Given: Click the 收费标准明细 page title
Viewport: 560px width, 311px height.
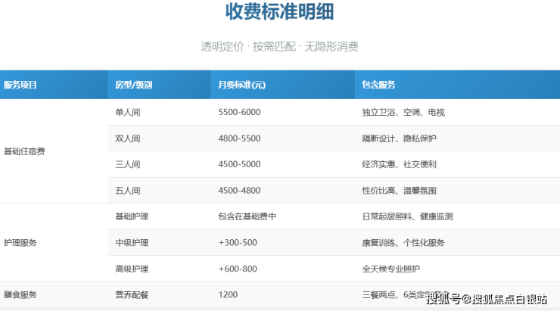Looking at the screenshot, I should [x=279, y=13].
